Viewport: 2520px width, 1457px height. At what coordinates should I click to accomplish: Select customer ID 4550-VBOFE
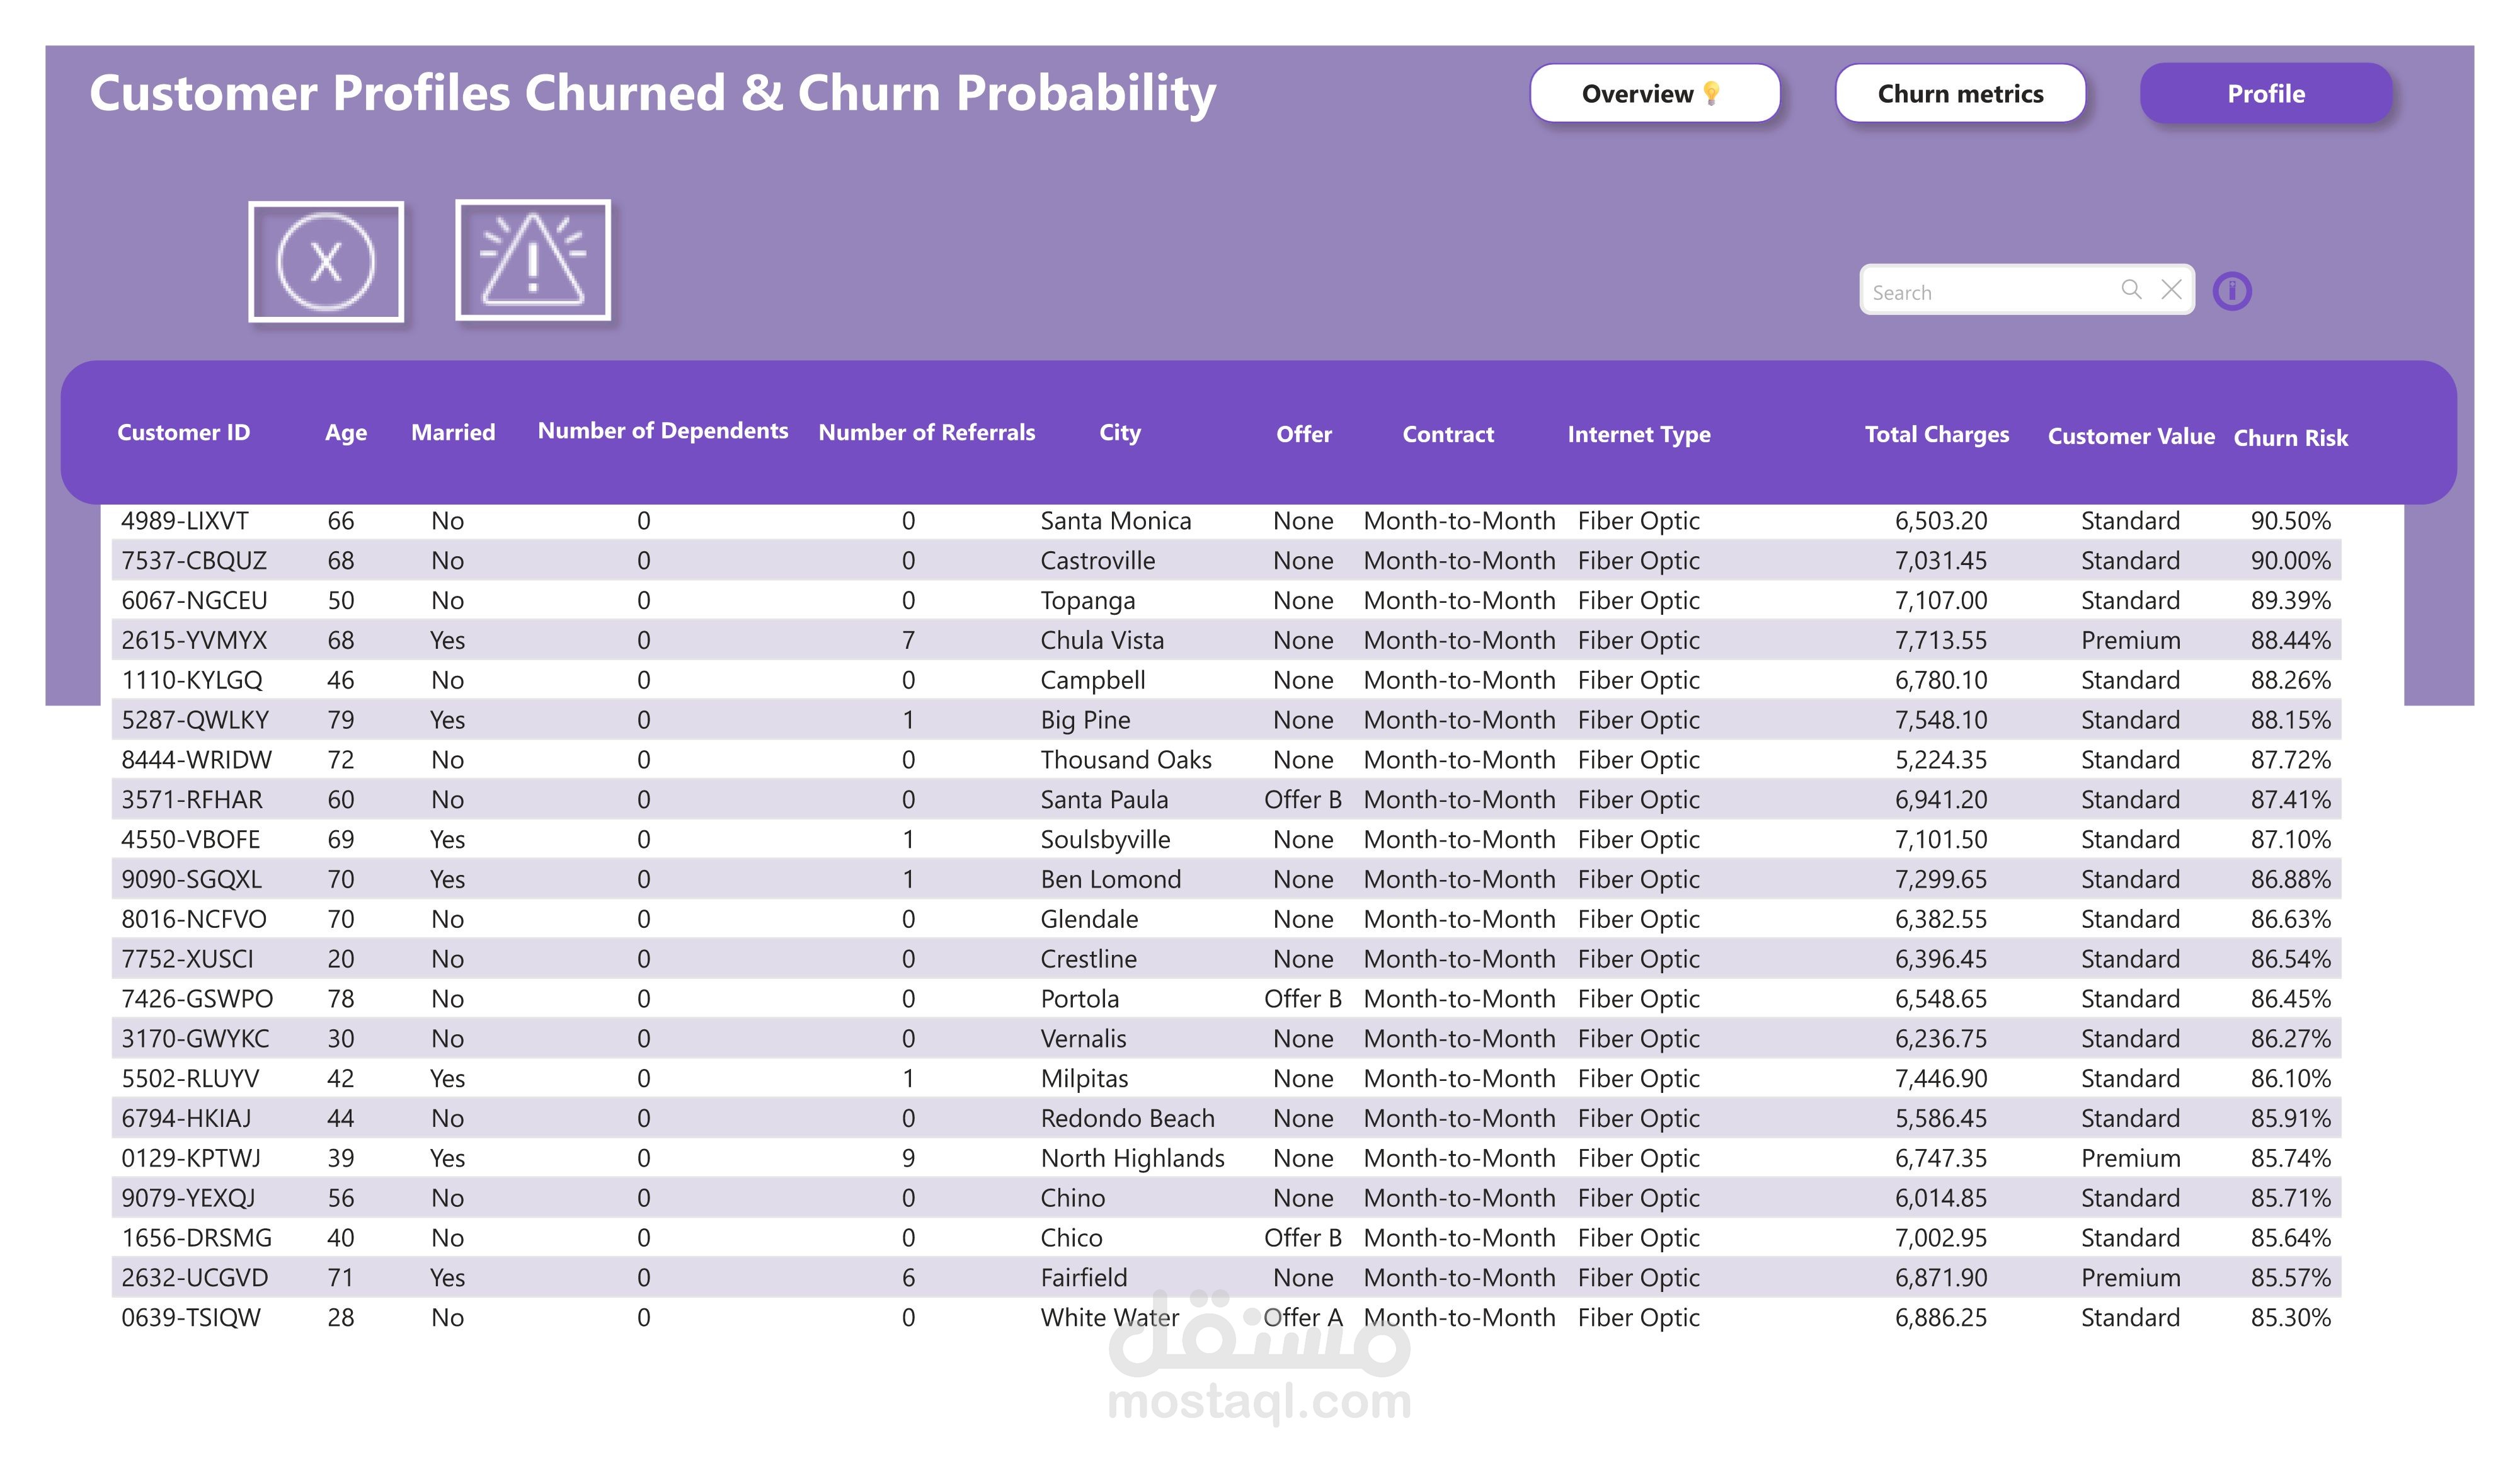[191, 840]
